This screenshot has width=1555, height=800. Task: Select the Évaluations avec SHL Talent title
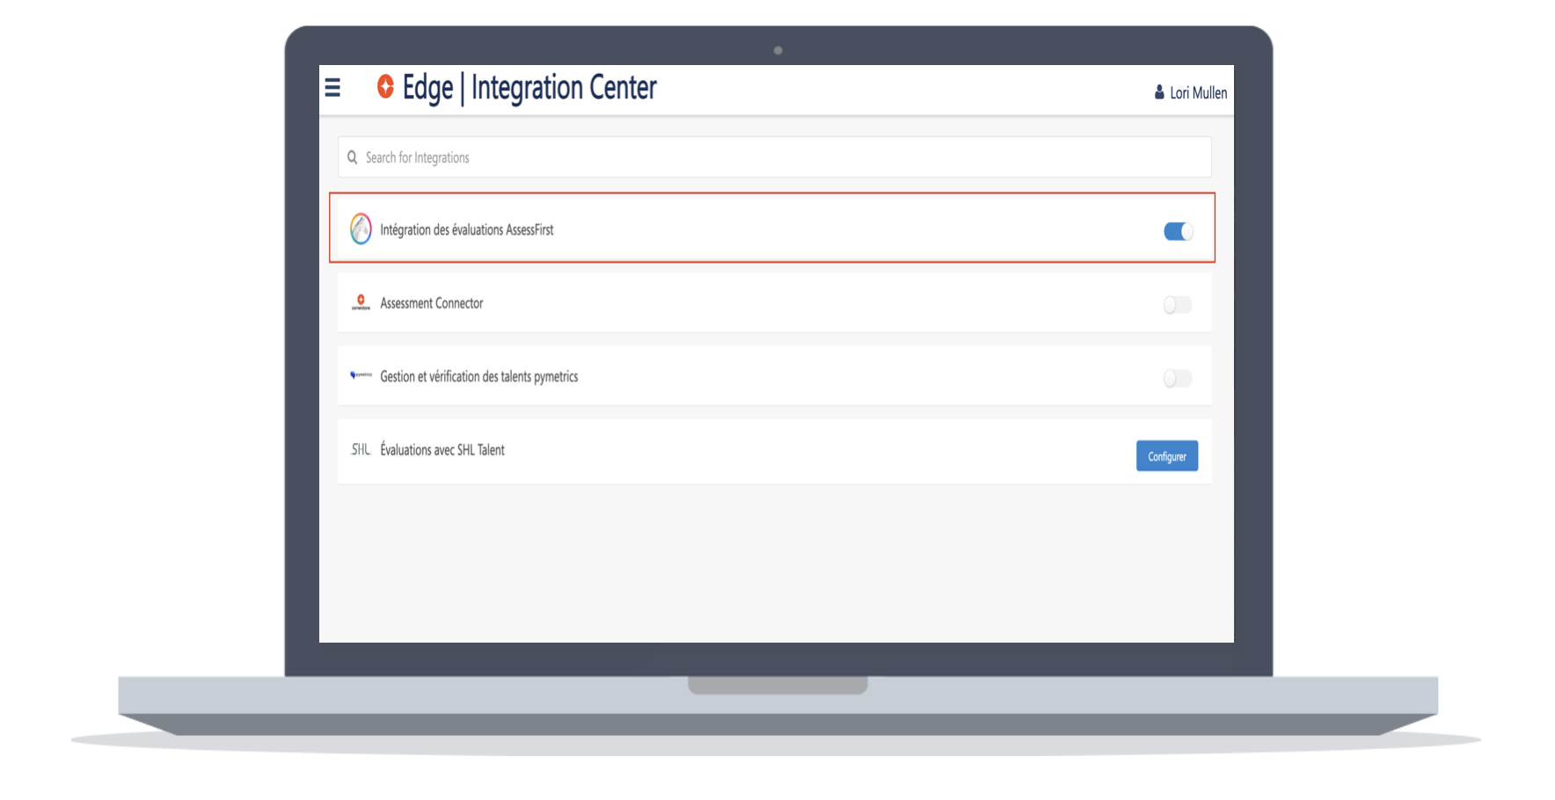click(442, 450)
